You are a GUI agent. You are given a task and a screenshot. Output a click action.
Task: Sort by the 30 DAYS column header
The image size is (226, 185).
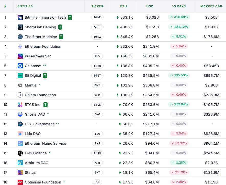tap(179, 6)
